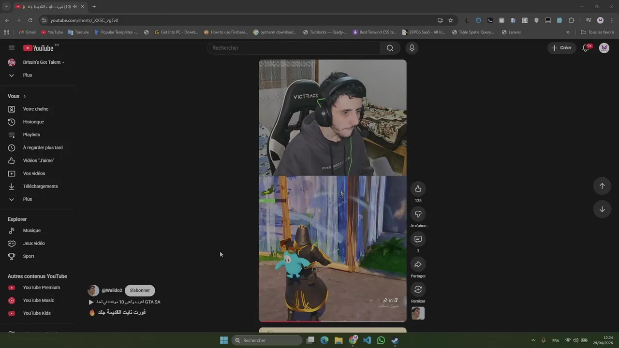Open the browser extensions puzzle menu
Image resolution: width=619 pixels, height=348 pixels.
click(571, 20)
